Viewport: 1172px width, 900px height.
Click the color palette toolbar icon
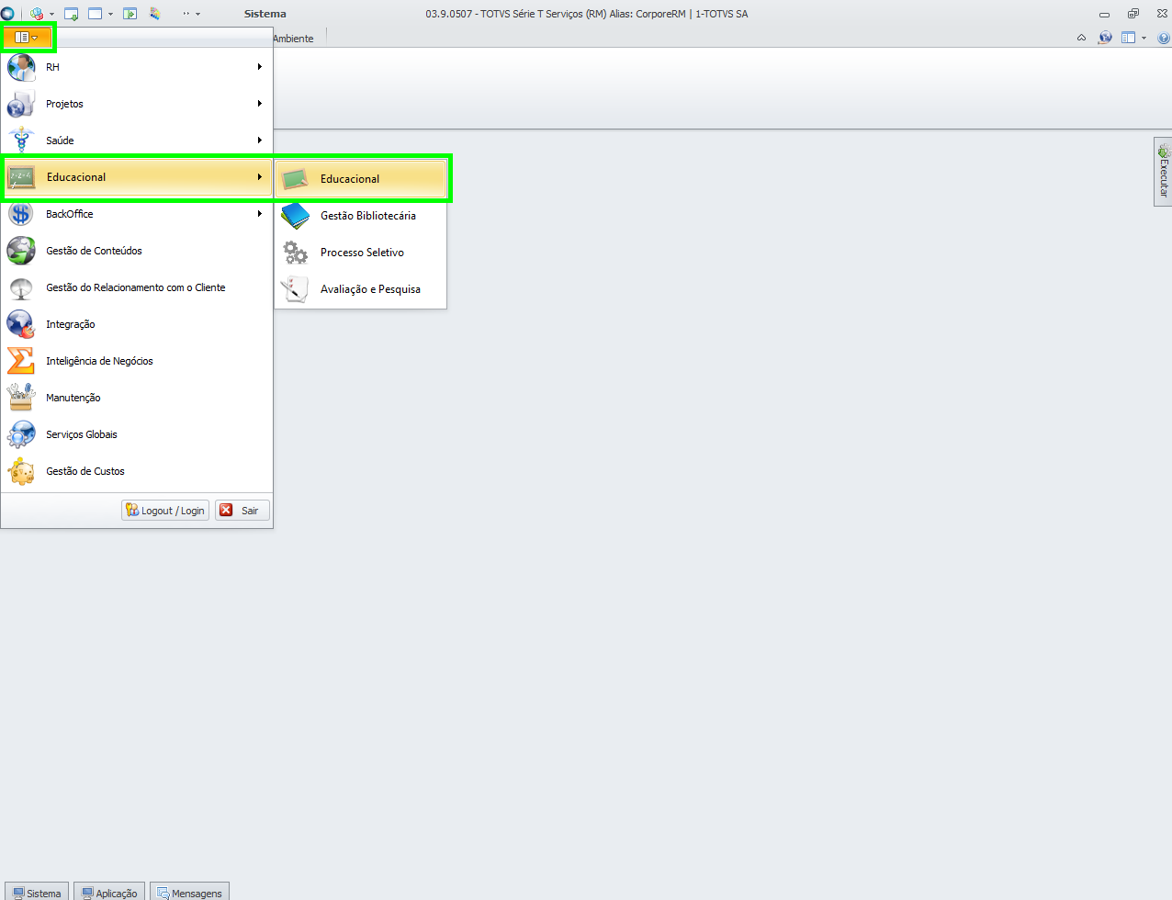pyautogui.click(x=155, y=14)
